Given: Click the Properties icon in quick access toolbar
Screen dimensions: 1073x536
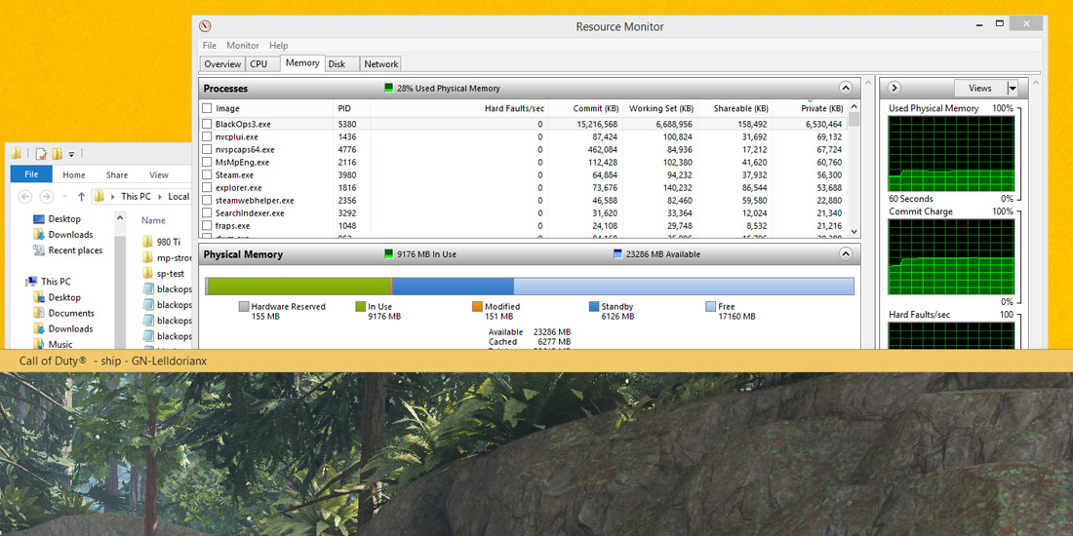Looking at the screenshot, I should pos(42,154).
